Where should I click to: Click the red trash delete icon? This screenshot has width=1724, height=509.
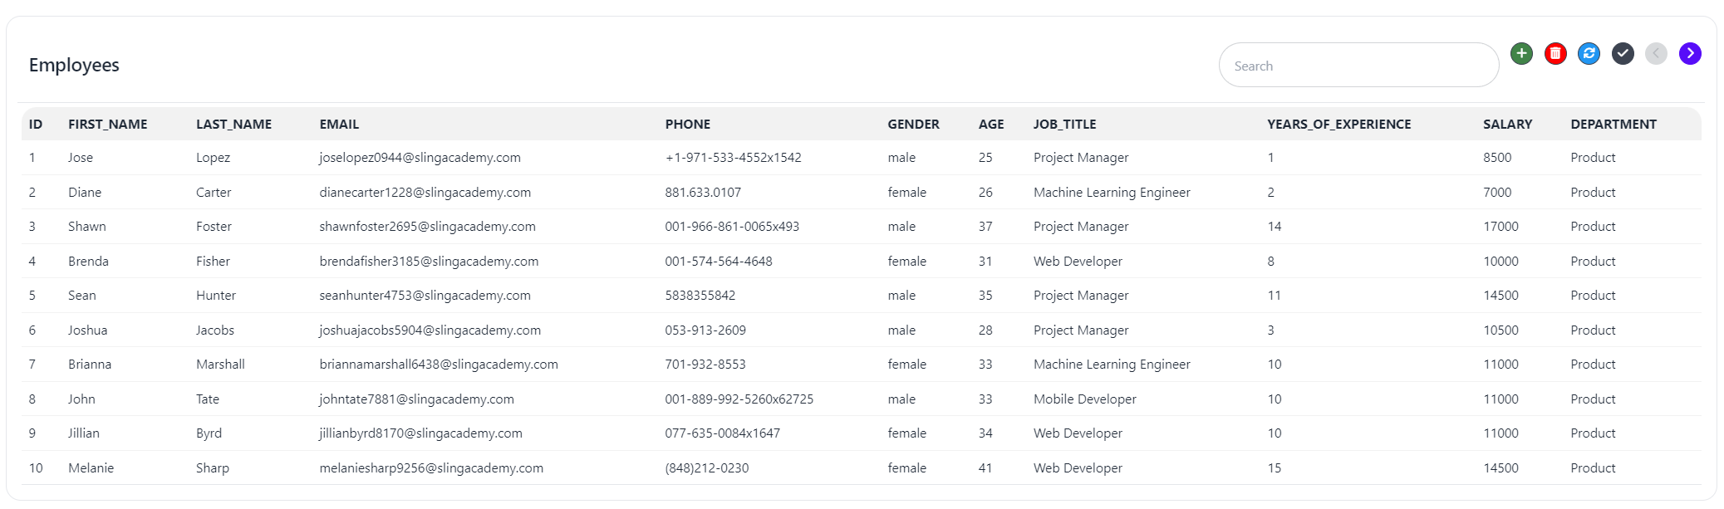(x=1555, y=54)
